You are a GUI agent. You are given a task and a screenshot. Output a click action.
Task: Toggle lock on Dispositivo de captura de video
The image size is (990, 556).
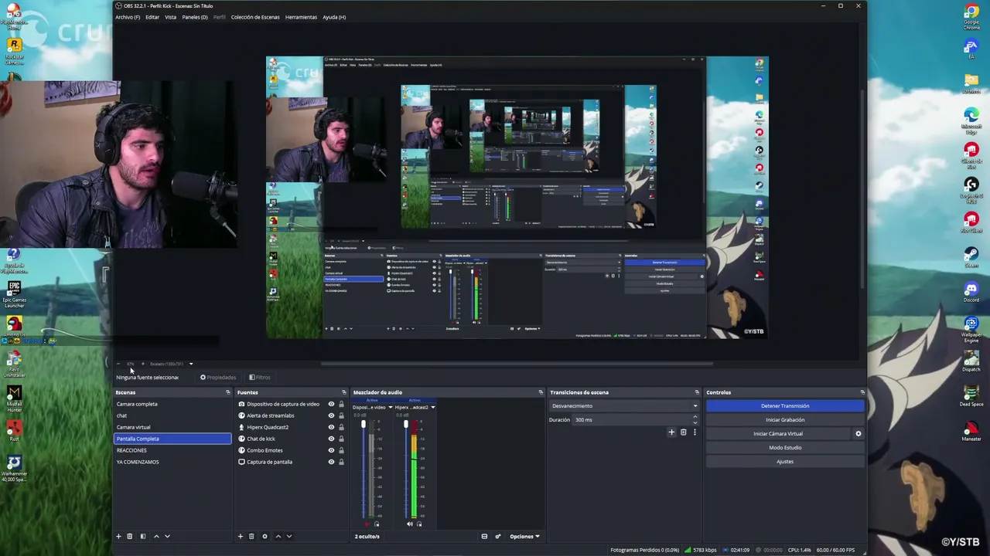[341, 404]
